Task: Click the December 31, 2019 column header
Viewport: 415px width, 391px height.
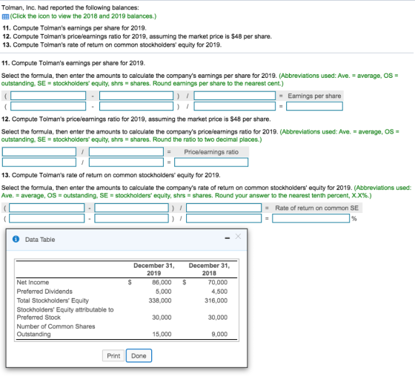Action: point(154,269)
